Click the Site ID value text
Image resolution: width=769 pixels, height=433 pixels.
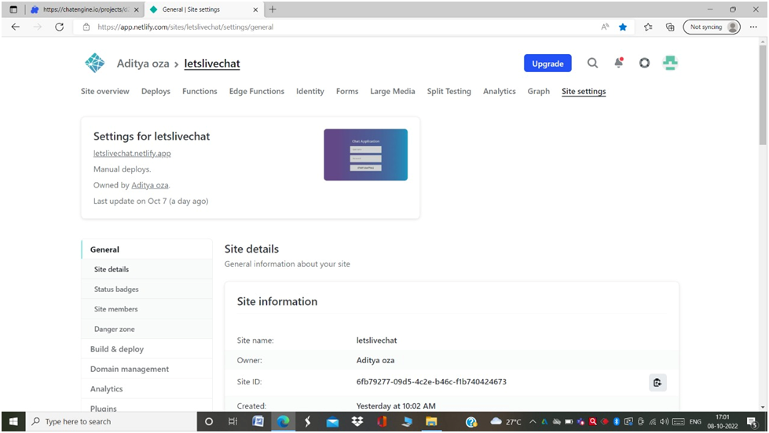point(431,381)
